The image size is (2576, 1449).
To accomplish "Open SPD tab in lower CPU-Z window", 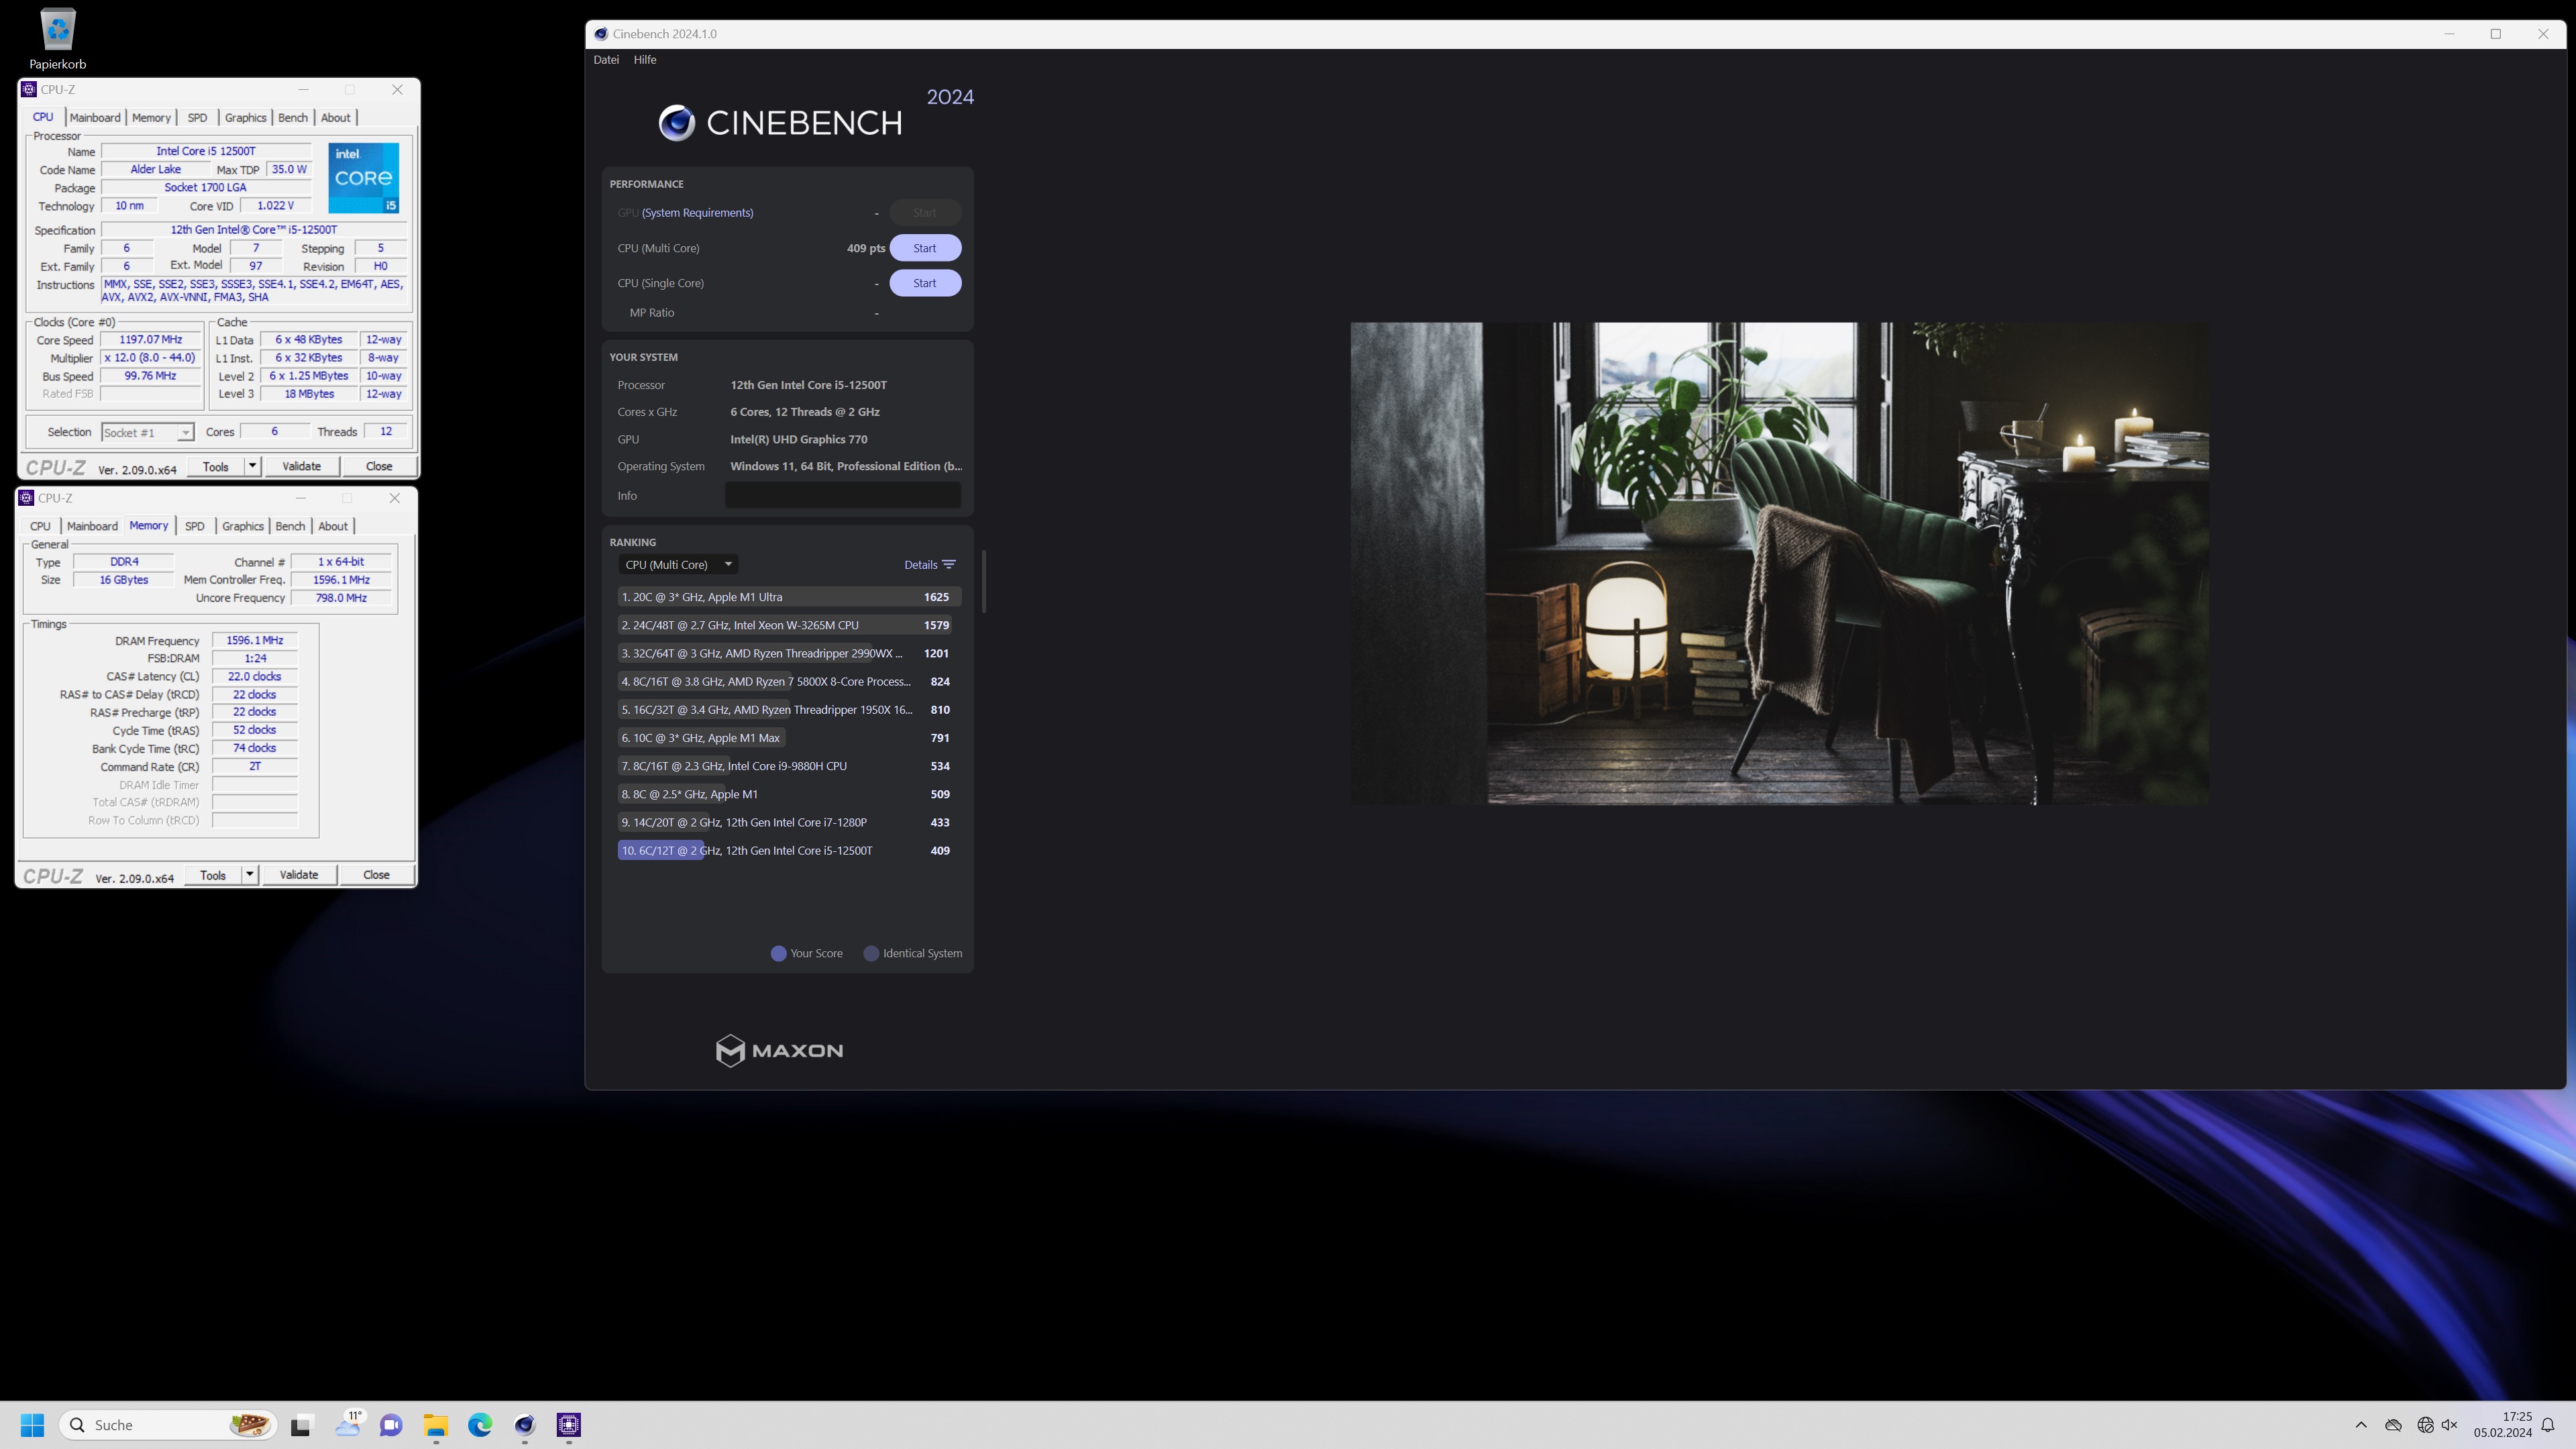I will click(194, 526).
